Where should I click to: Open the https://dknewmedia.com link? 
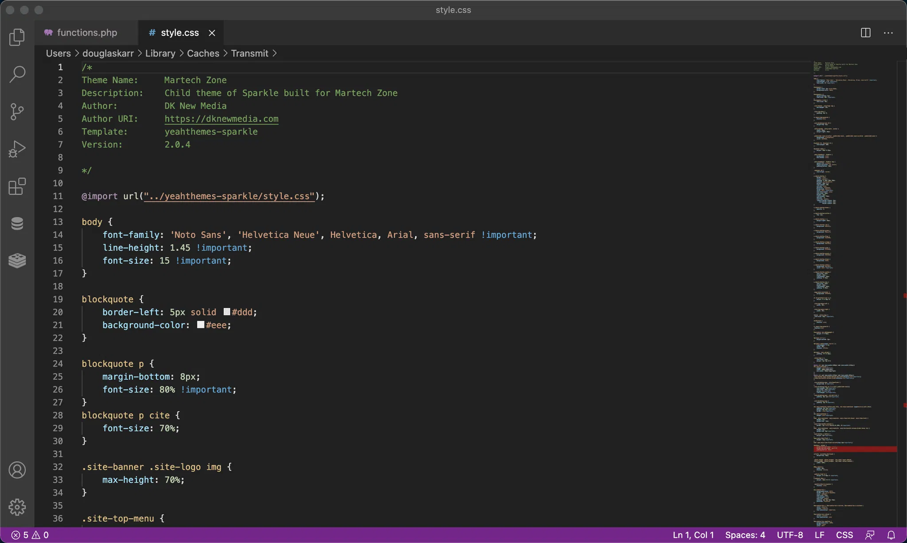[x=221, y=119]
